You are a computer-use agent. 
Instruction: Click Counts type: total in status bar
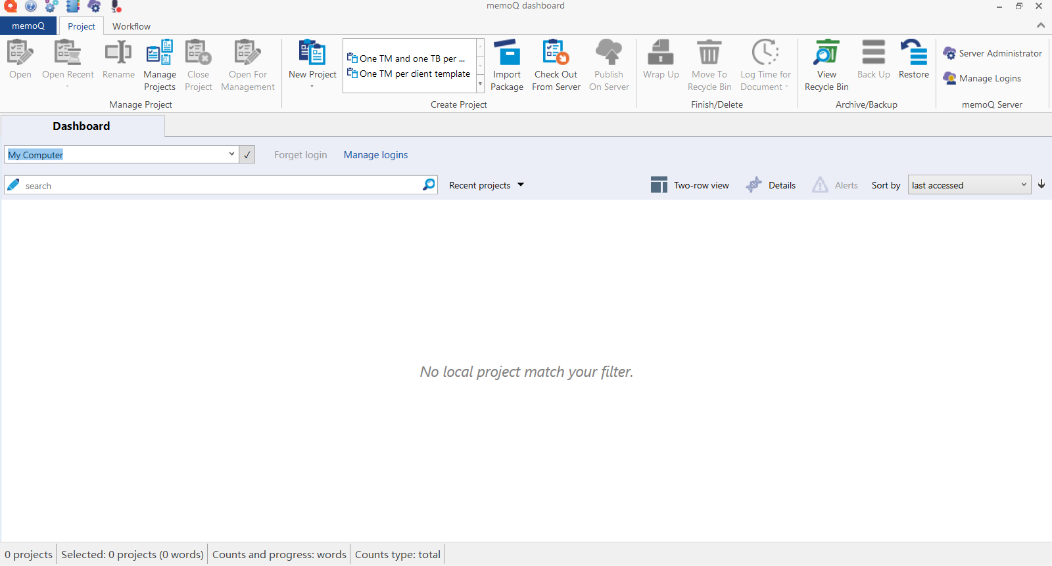(x=398, y=554)
